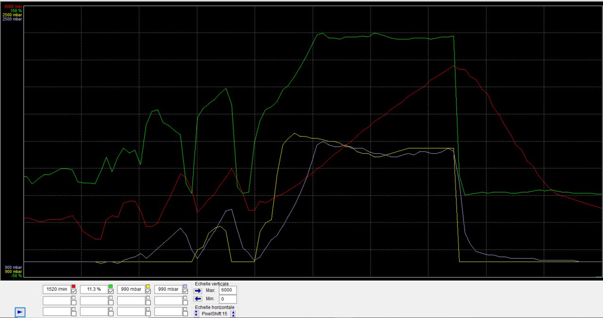
Task: Click the red color square for the 1520 /min channel
Action: [x=73, y=286]
